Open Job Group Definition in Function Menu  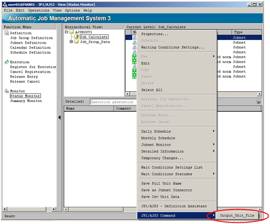tap(31, 38)
